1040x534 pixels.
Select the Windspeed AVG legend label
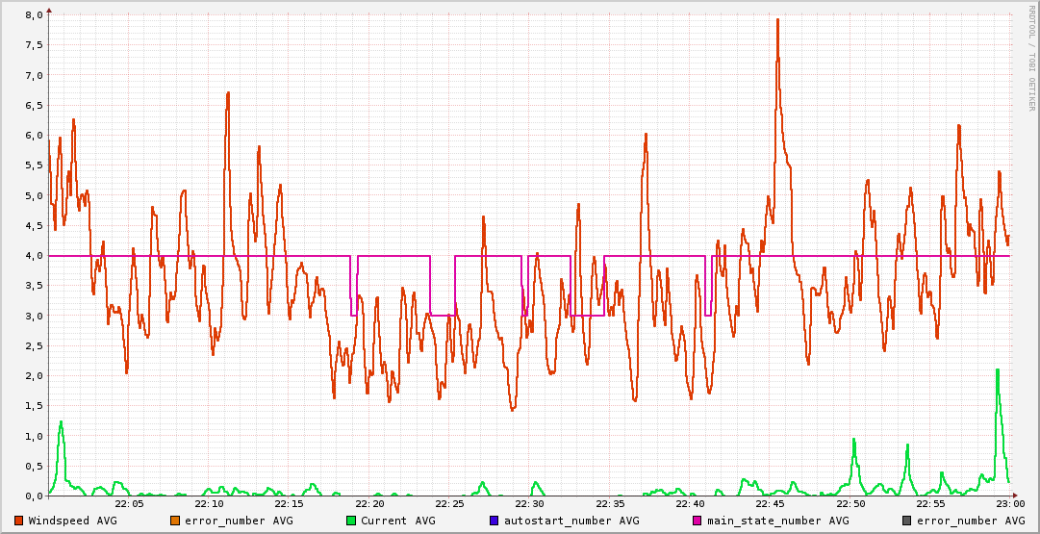pos(72,521)
